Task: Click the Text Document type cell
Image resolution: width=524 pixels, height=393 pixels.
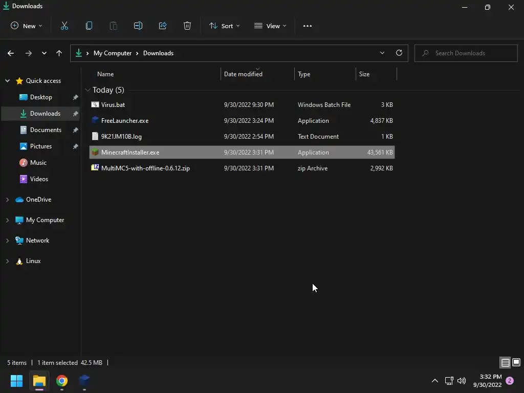Action: click(318, 136)
